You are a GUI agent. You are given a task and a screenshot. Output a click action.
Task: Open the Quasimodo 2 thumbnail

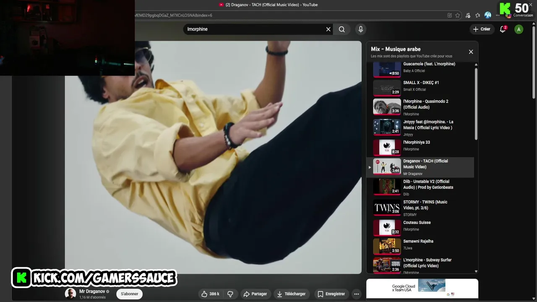387,107
